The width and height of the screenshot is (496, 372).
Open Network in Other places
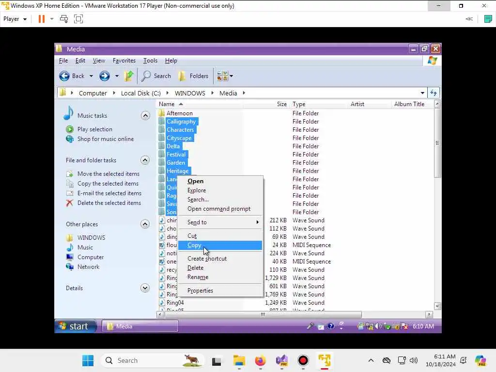(x=88, y=267)
